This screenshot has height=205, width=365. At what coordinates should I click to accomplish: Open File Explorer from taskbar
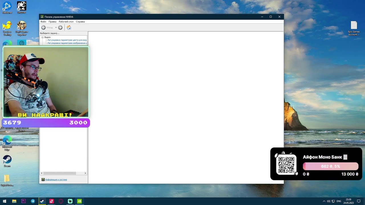click(x=14, y=201)
